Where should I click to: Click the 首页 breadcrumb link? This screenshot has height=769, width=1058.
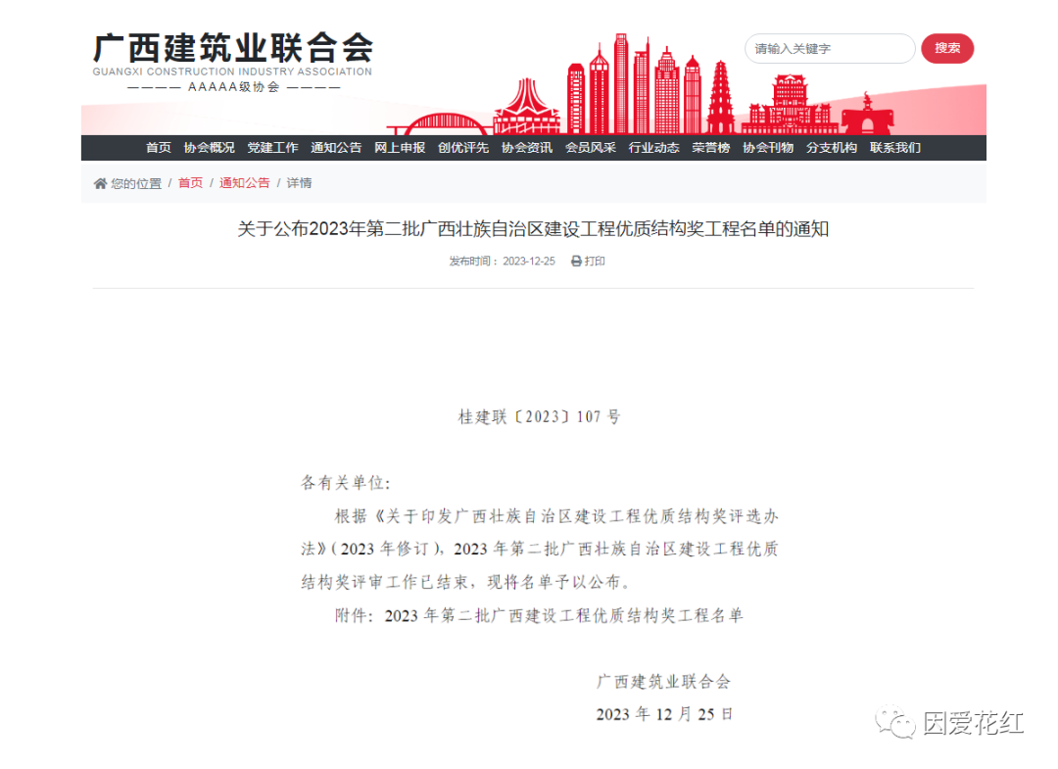point(190,183)
